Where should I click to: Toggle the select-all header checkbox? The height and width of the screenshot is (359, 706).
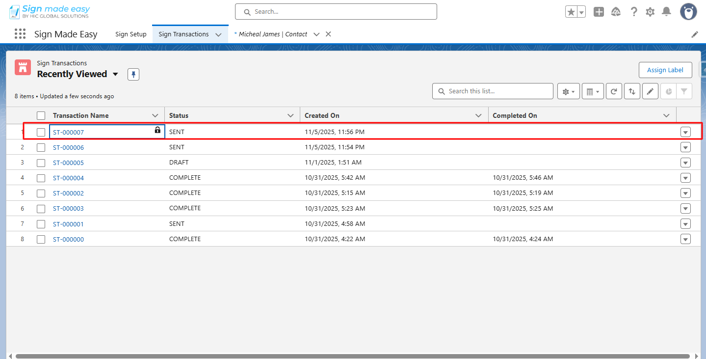point(41,116)
